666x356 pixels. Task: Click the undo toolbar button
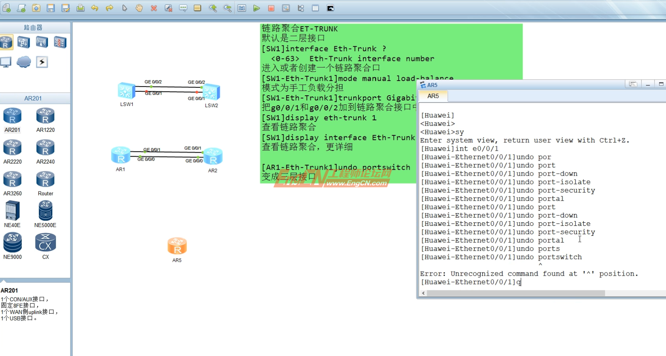tap(95, 8)
